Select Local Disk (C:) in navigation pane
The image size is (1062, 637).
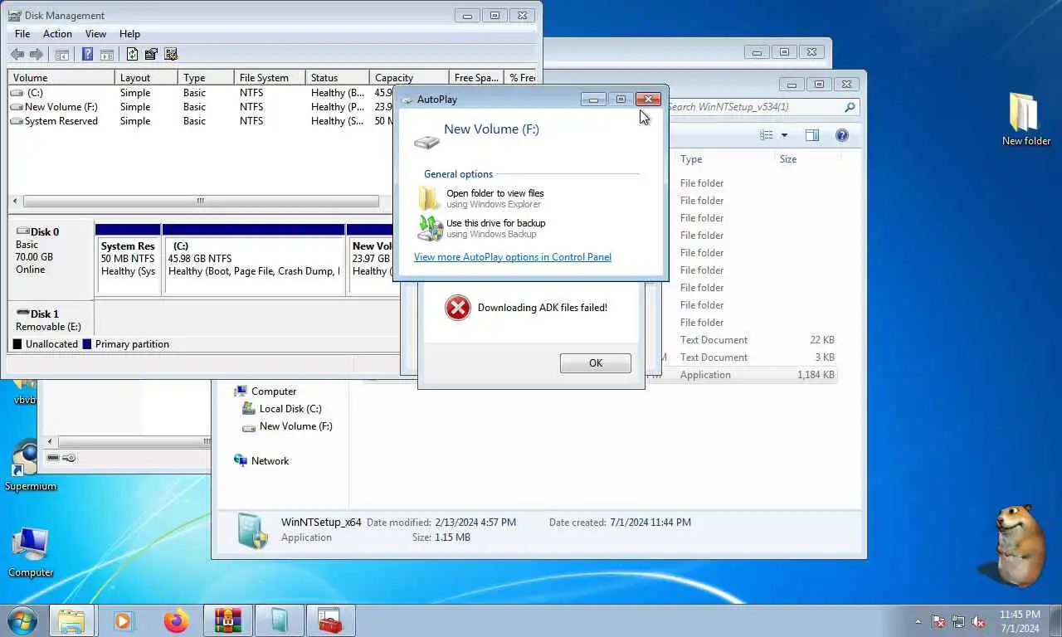290,409
